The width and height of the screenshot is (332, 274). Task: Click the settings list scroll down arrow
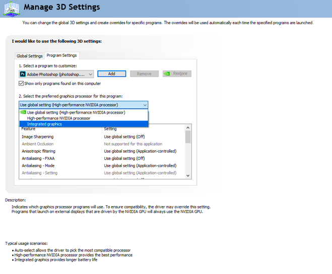click(x=188, y=175)
